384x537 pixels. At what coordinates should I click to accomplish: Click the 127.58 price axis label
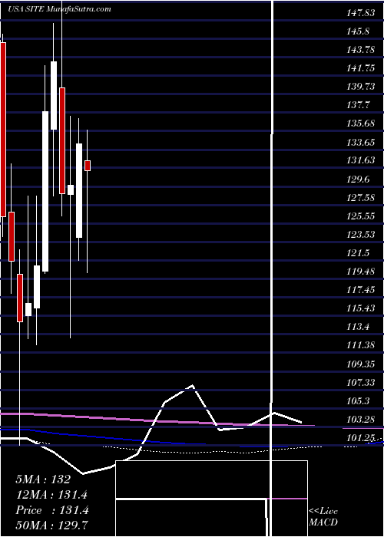pyautogui.click(x=361, y=198)
